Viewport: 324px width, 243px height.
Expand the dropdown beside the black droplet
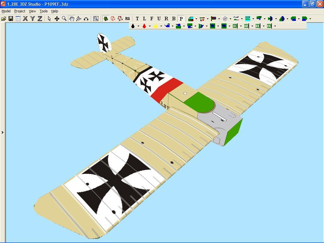pyautogui.click(x=139, y=26)
